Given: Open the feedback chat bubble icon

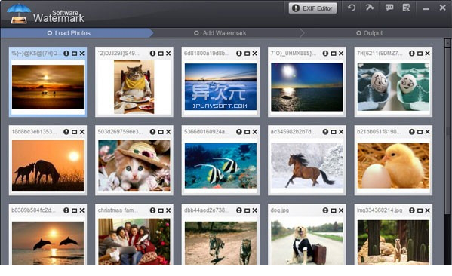Looking at the screenshot, I should point(389,8).
